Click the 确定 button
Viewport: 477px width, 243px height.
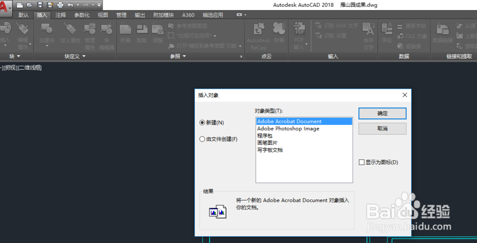383,114
